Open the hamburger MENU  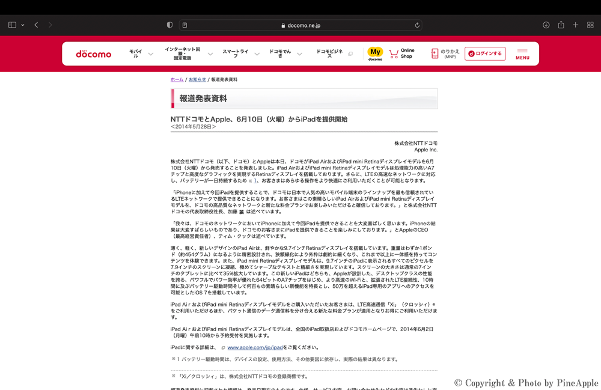point(522,54)
